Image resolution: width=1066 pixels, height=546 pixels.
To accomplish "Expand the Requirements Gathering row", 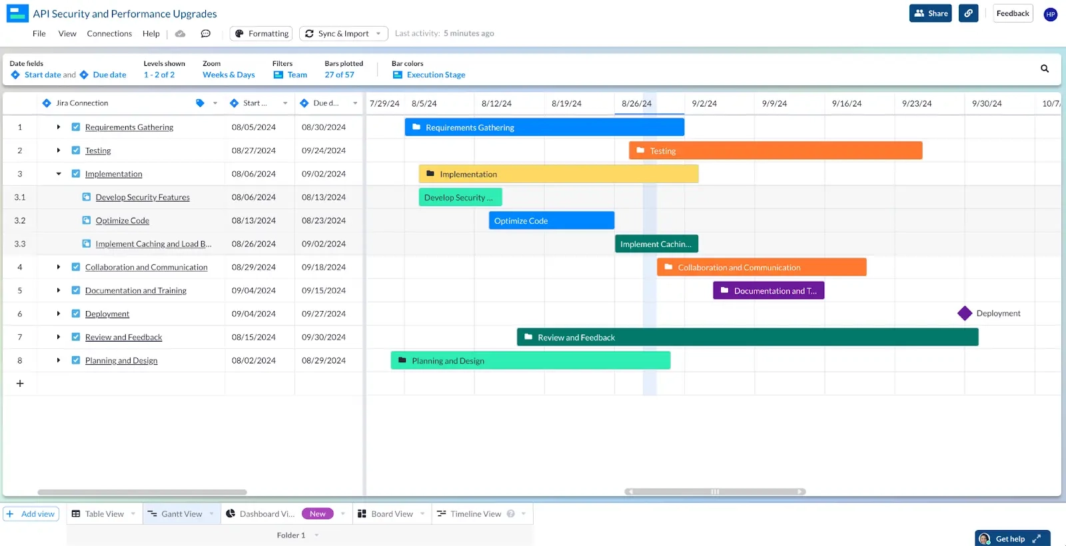I will (59, 127).
